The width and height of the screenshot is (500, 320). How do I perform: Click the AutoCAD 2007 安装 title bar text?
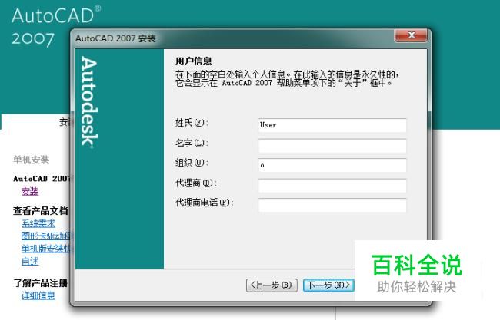(x=115, y=38)
